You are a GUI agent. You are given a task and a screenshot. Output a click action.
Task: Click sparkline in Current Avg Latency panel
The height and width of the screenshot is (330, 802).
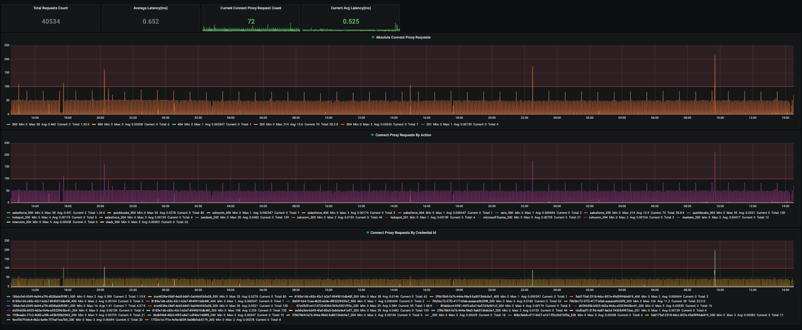pos(351,28)
